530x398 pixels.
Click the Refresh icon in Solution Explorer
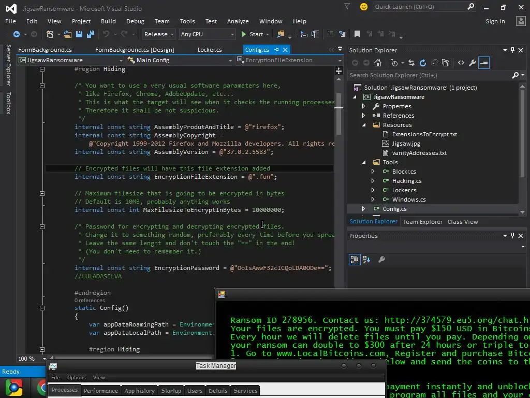tap(423, 63)
